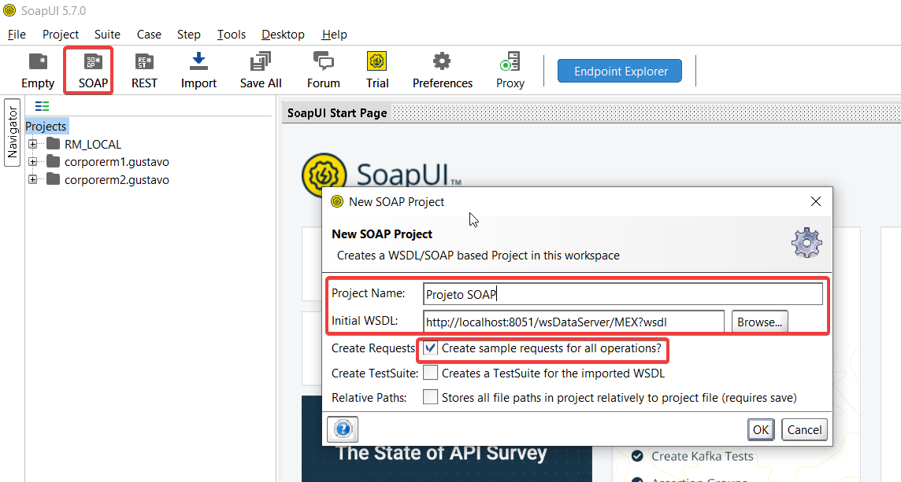Click the help icon in dialog
Screen dimensions: 901x482
click(x=343, y=429)
